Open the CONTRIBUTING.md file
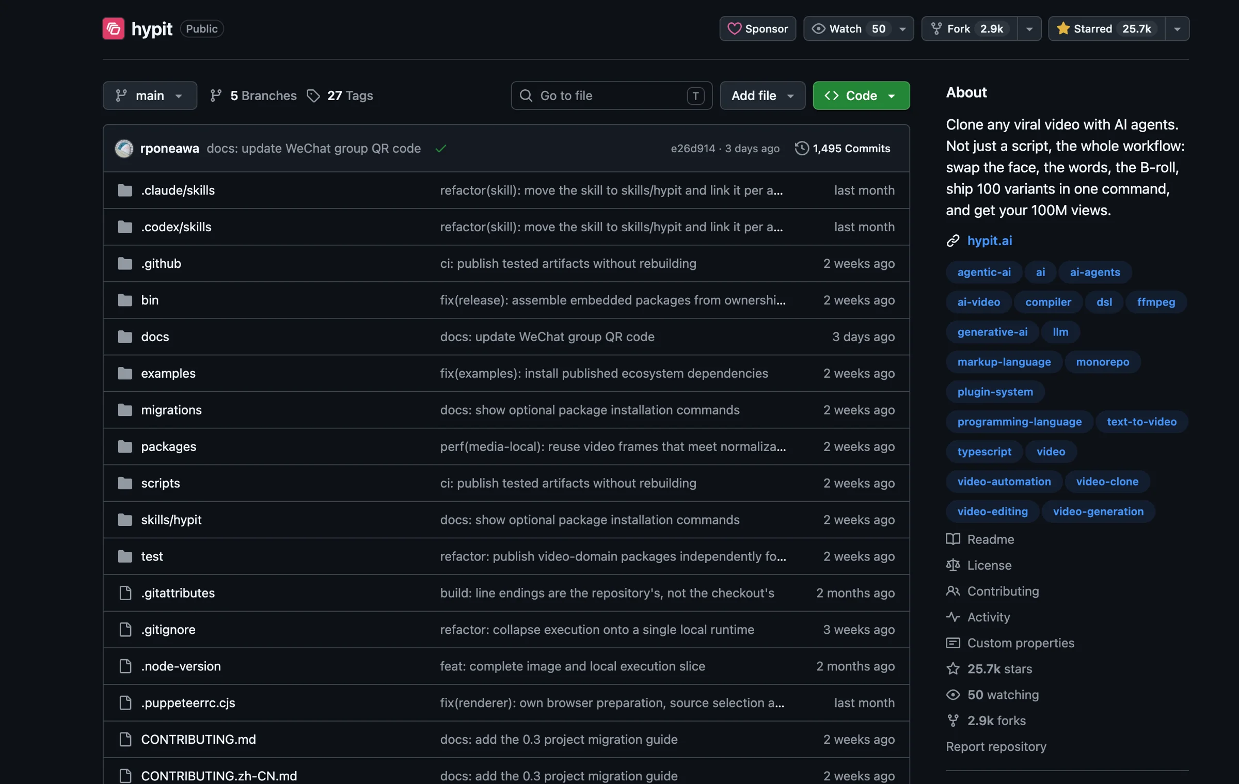The image size is (1239, 784). coord(198,740)
